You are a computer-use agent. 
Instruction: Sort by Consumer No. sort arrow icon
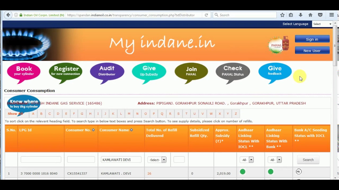tap(93, 130)
